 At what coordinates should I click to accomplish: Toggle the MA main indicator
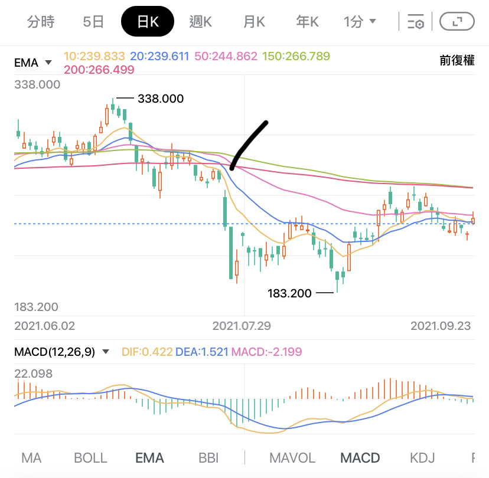click(31, 457)
